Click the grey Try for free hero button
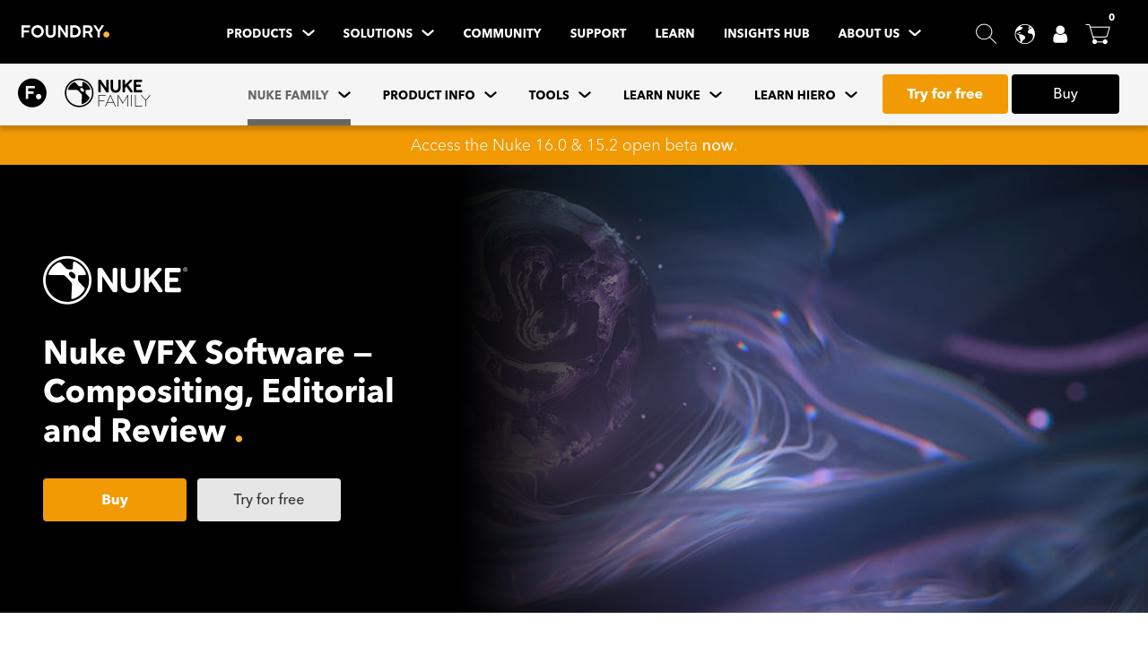The width and height of the screenshot is (1148, 645). [269, 500]
